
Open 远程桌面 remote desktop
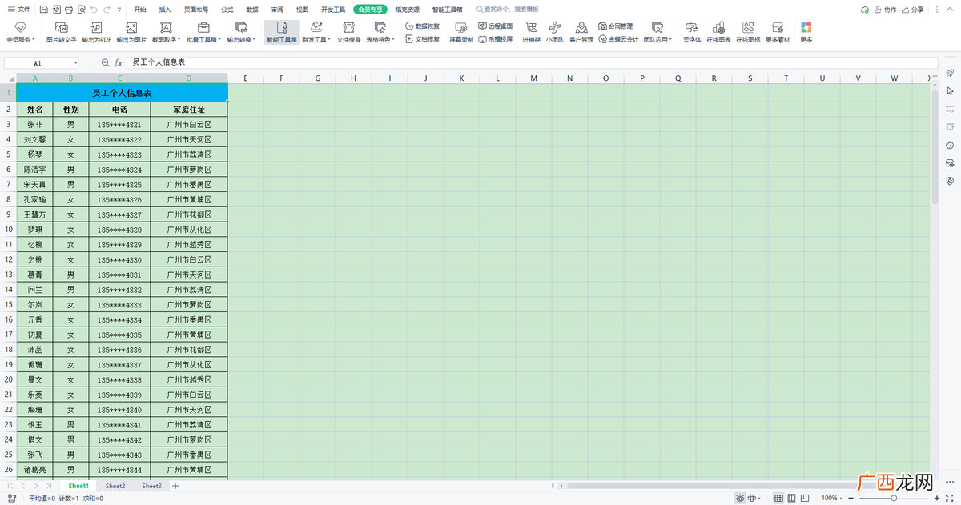[495, 26]
